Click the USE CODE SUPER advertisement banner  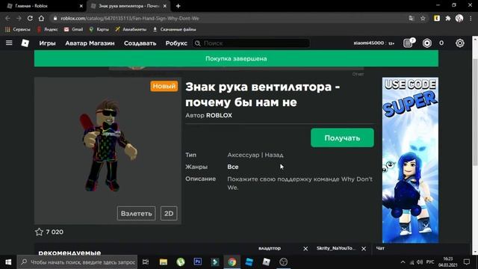(410, 160)
